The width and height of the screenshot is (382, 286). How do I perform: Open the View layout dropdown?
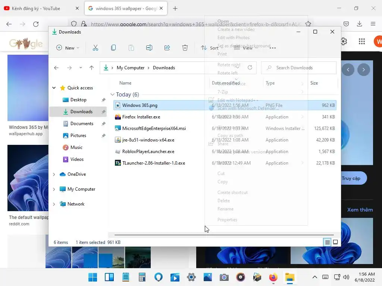[244, 48]
